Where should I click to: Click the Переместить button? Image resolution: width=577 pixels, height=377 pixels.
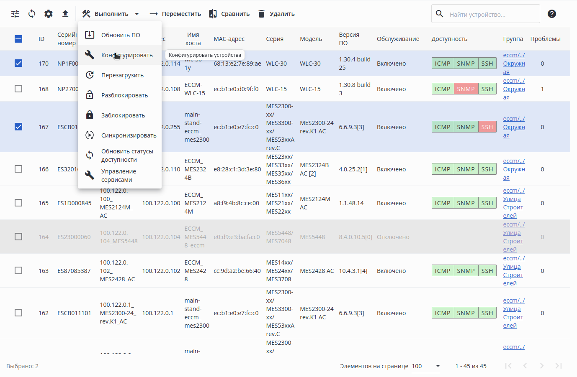[x=175, y=14]
